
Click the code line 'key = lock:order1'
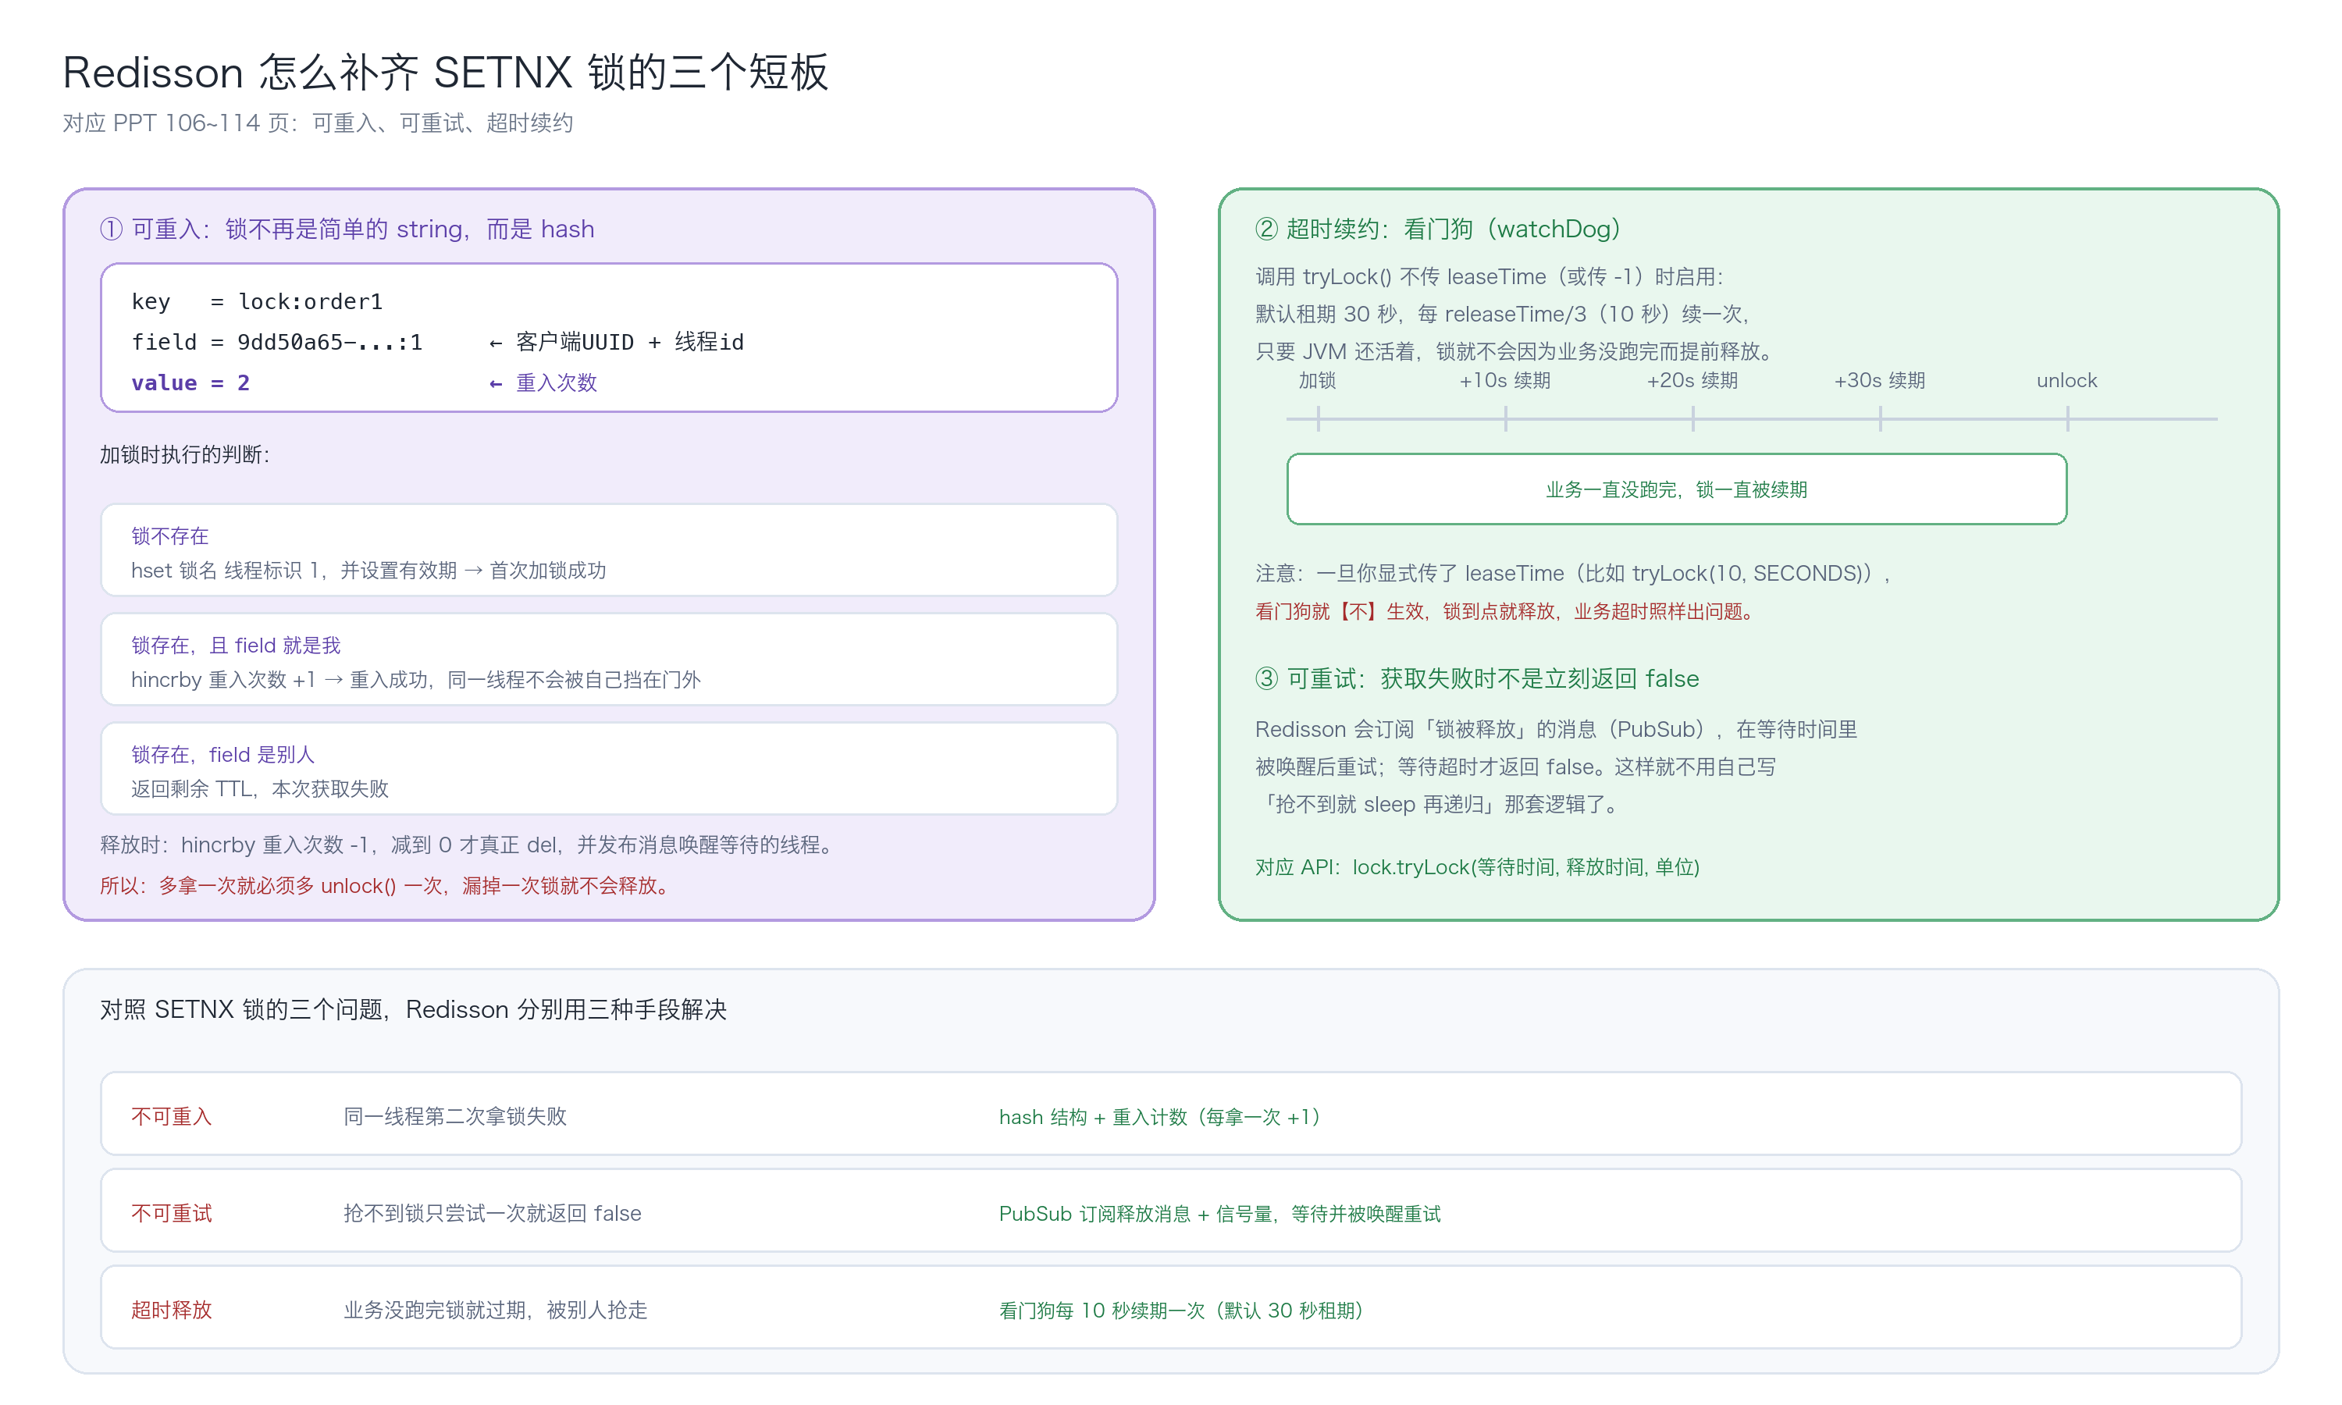coord(257,301)
